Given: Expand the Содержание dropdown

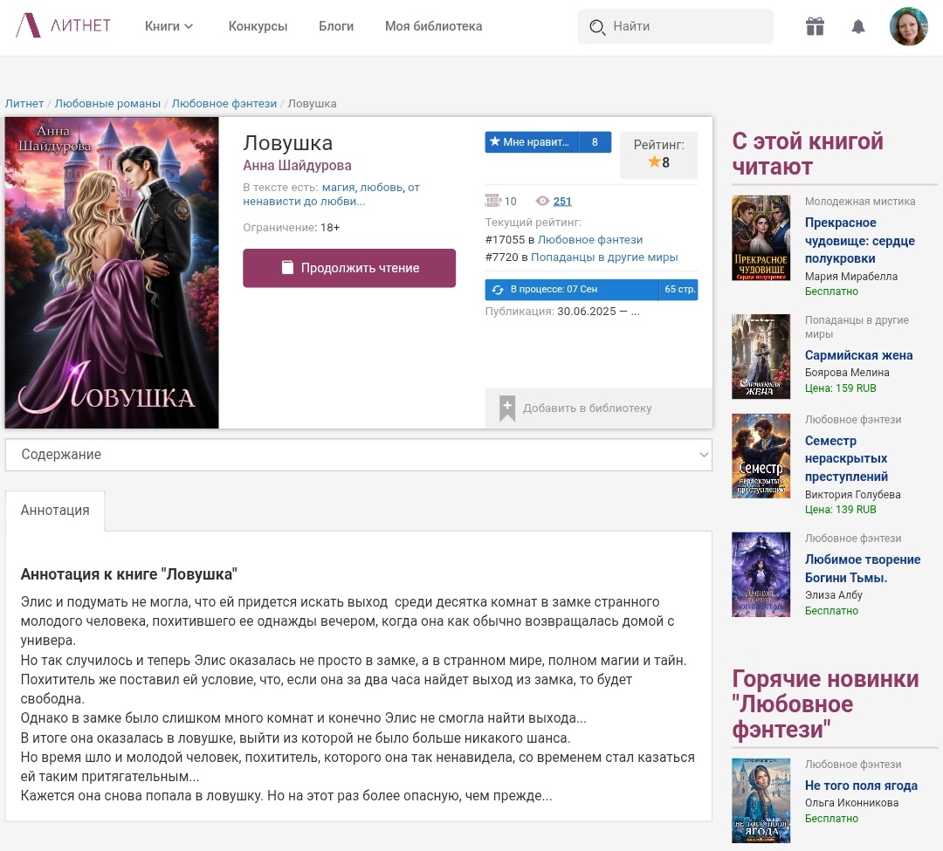Looking at the screenshot, I should (359, 455).
